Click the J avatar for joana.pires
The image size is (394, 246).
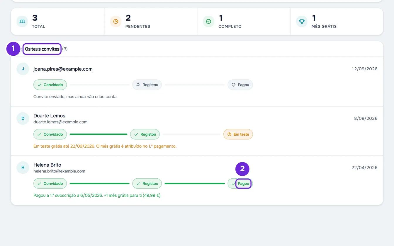23,69
